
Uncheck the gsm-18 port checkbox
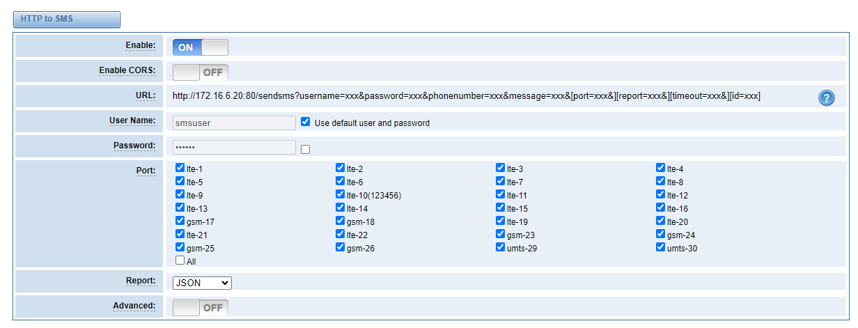click(340, 221)
